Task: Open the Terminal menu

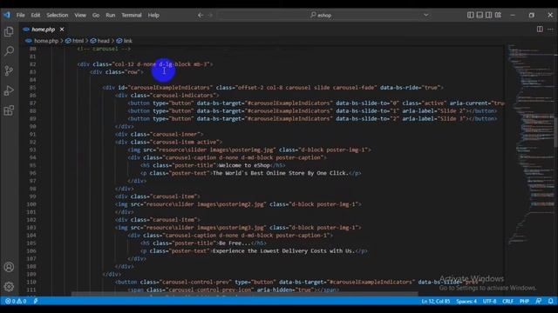Action: 132,15
